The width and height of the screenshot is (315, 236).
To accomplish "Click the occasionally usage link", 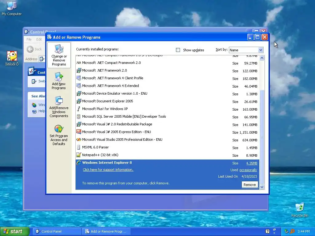I will [248, 170].
